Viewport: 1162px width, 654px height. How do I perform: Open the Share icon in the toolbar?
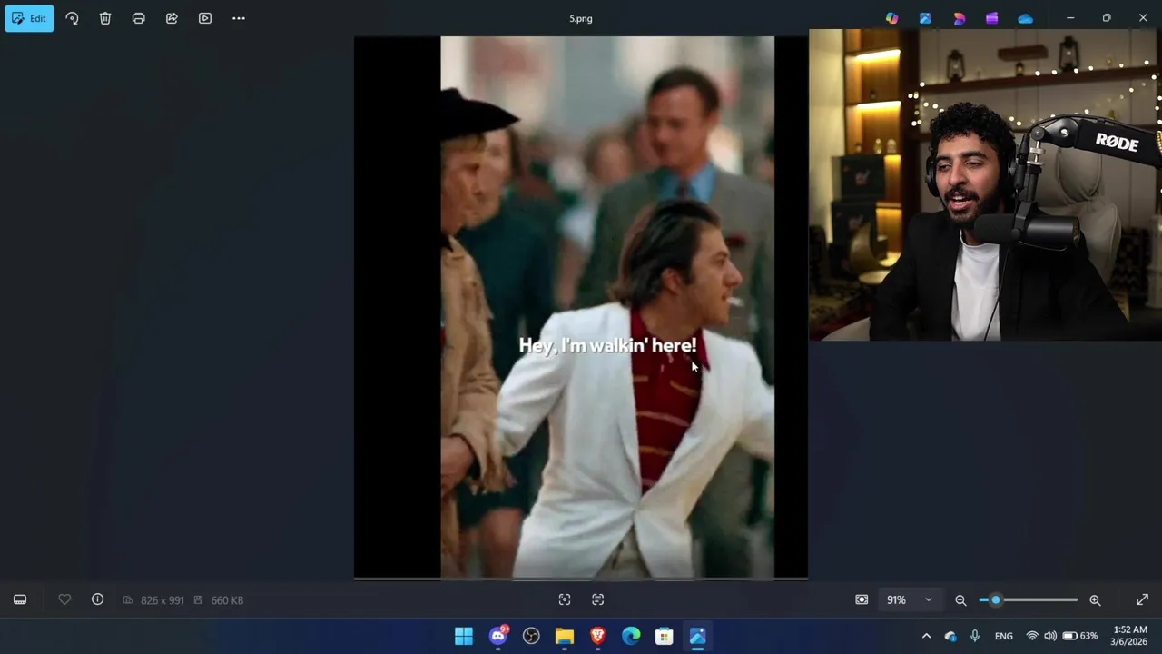[x=172, y=18]
